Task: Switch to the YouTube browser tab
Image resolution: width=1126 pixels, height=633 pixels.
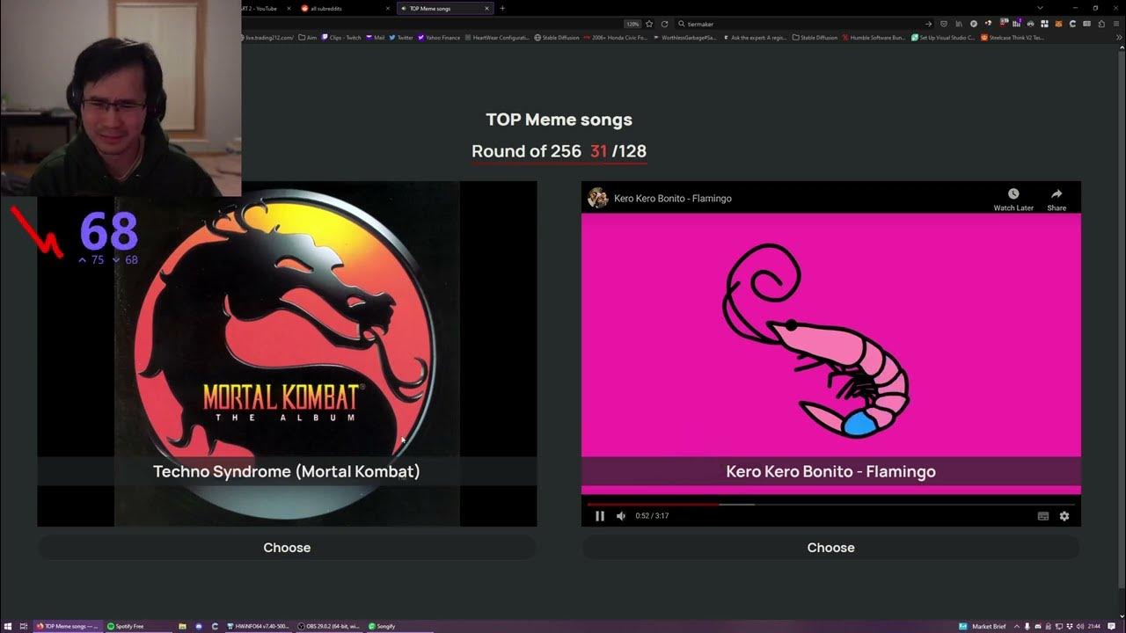Action: point(264,8)
